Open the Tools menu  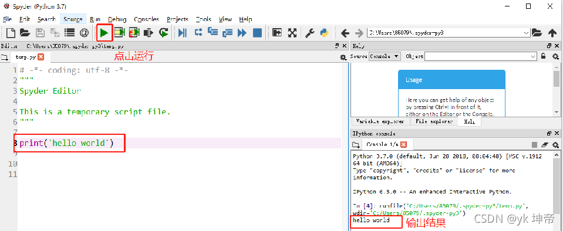click(204, 19)
